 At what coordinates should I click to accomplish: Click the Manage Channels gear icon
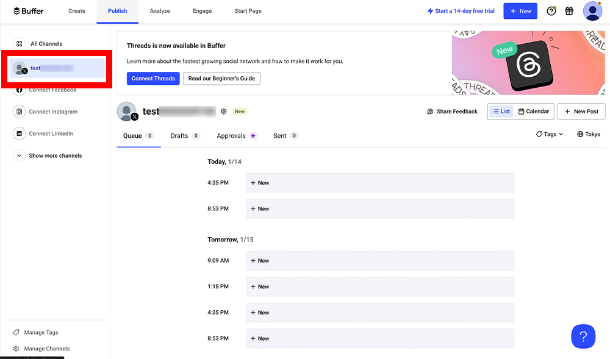pyautogui.click(x=16, y=349)
